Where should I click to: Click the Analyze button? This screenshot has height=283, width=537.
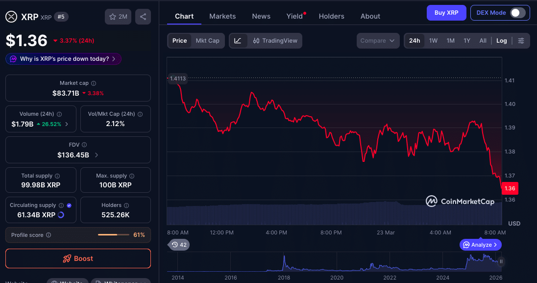point(481,245)
